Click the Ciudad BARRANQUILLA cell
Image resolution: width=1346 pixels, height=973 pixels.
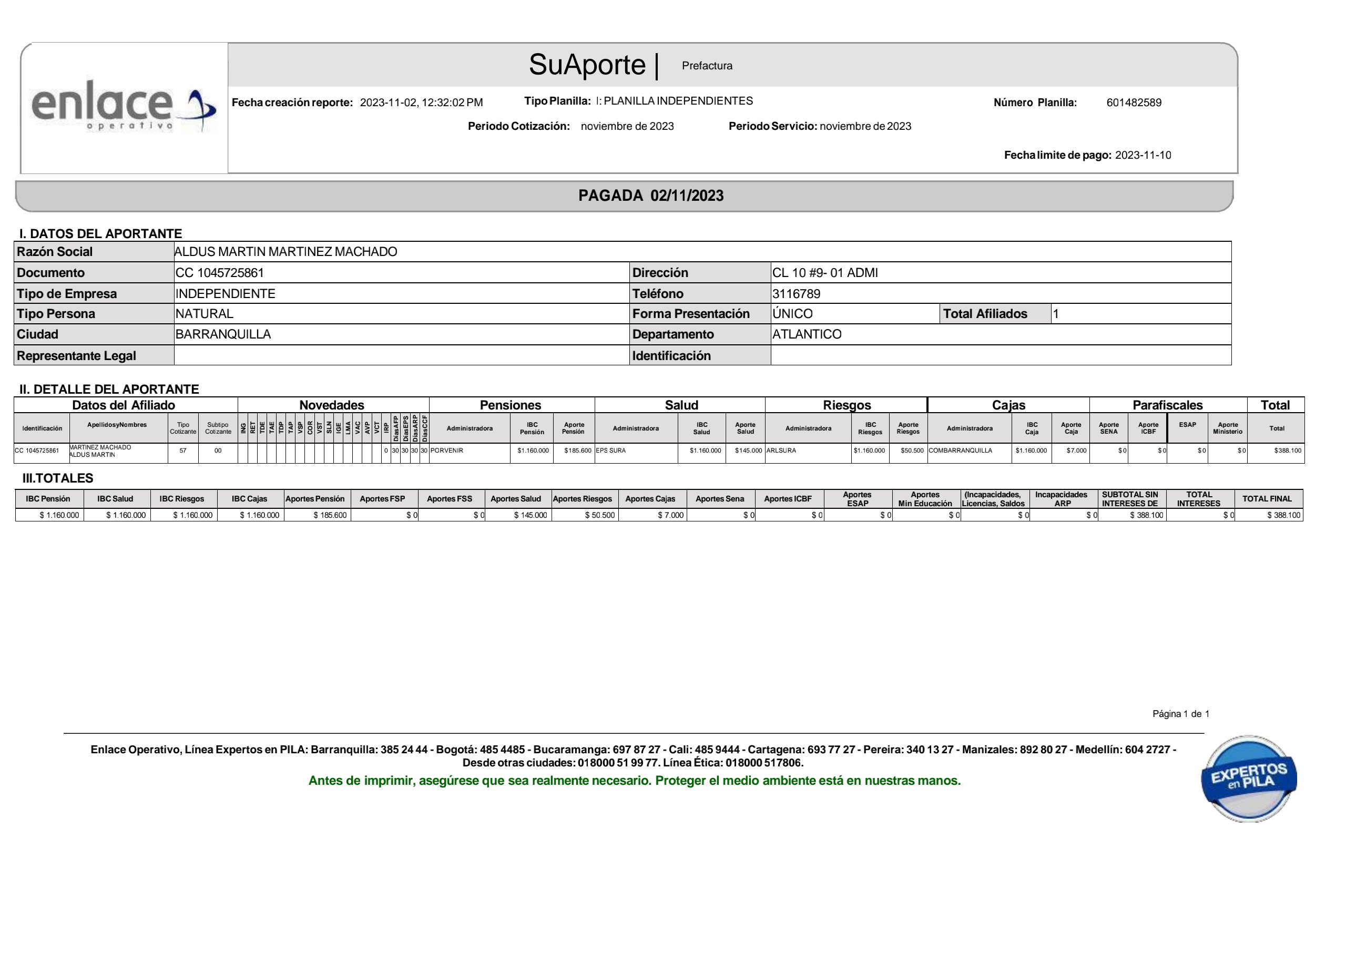223,334
